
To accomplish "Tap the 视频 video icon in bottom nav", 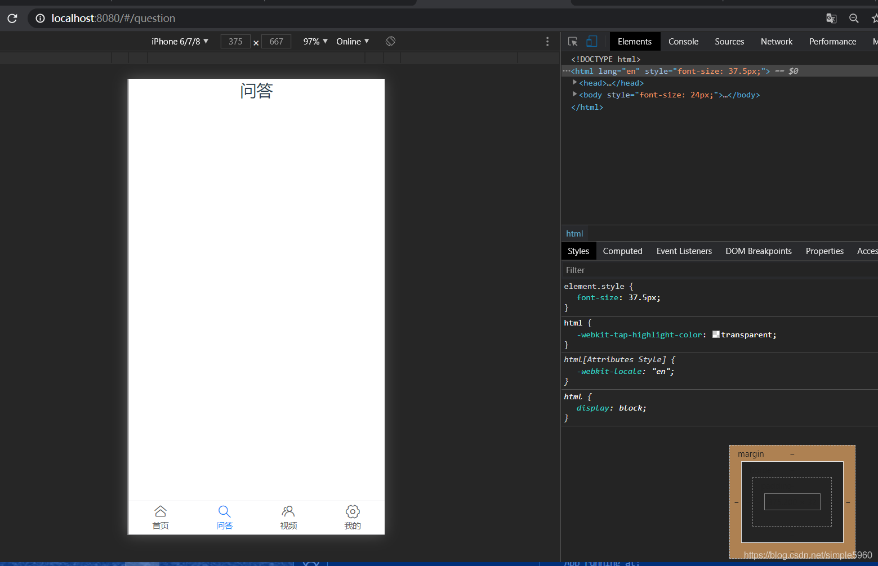I will click(x=288, y=511).
